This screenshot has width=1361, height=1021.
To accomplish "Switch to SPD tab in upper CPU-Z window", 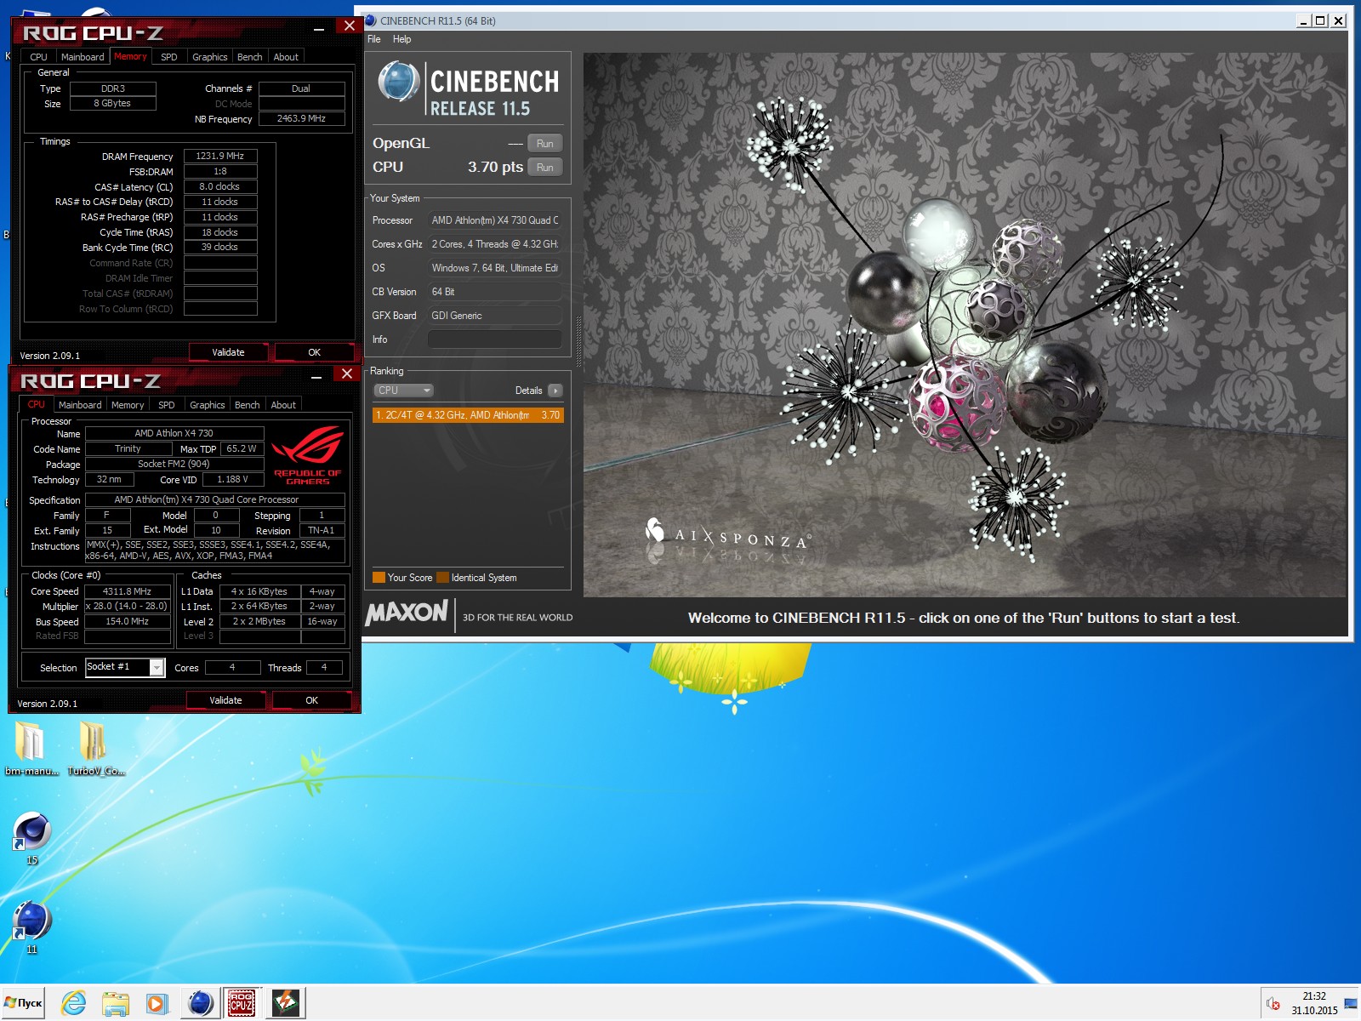I will [169, 57].
